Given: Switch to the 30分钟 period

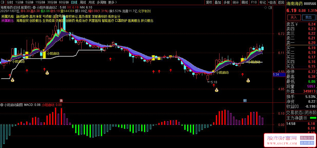Looking at the screenshot, I should (52, 2).
